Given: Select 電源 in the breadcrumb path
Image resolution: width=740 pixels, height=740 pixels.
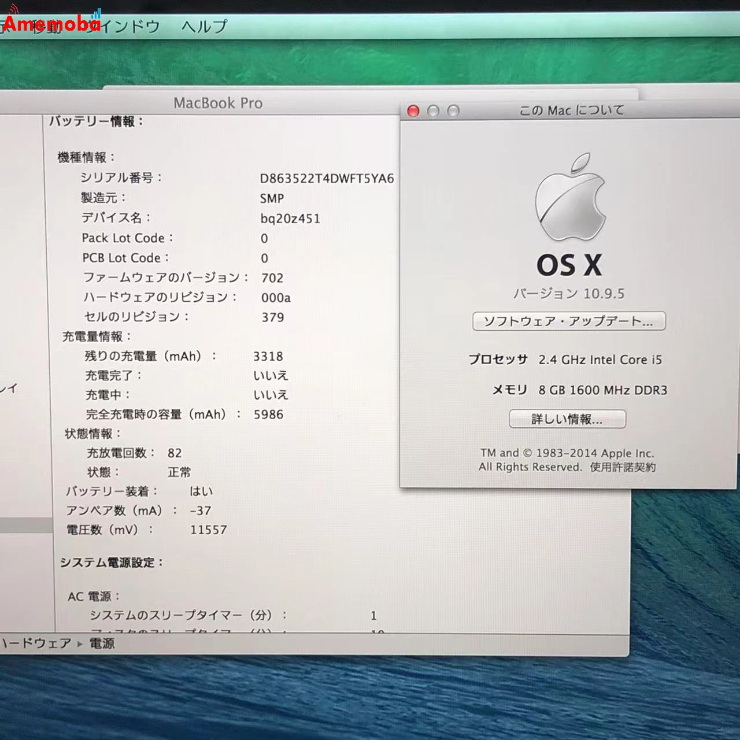Looking at the screenshot, I should (101, 643).
